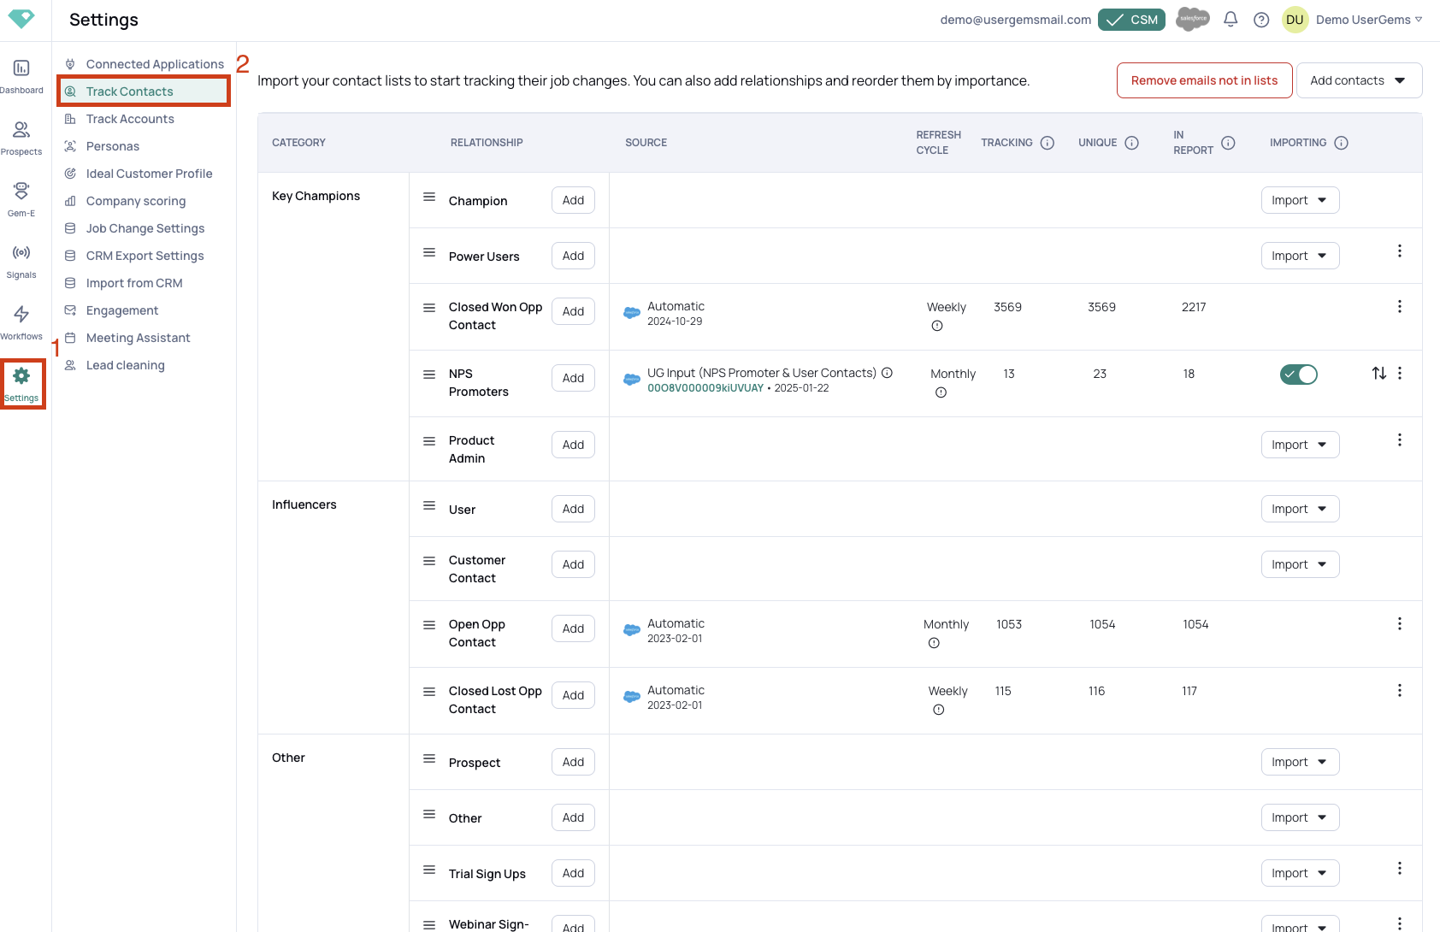Screen dimensions: 1440x932
Task: Open the three-dot menu for Closed Won Opp Contact
Action: tap(1399, 306)
